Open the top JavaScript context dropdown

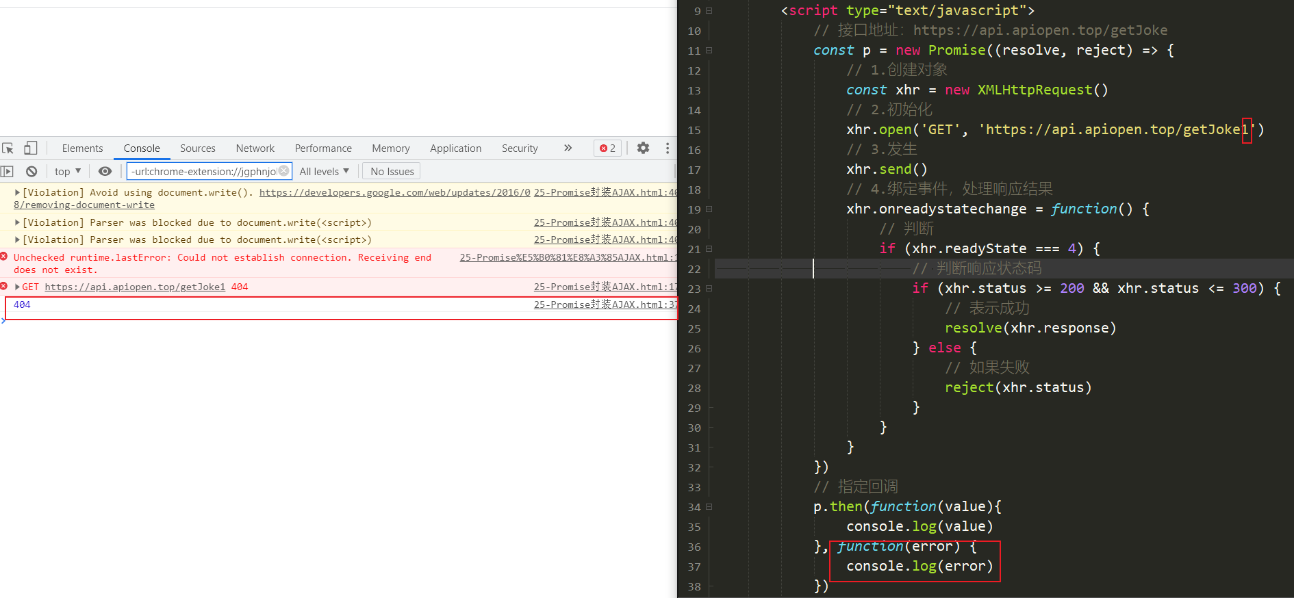[x=68, y=171]
